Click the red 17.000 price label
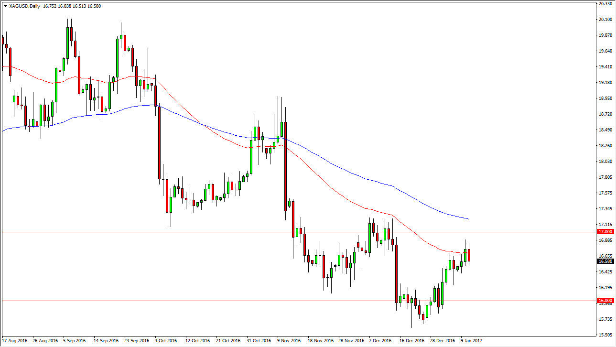Screen dimensions: 616x347 (x=605, y=232)
